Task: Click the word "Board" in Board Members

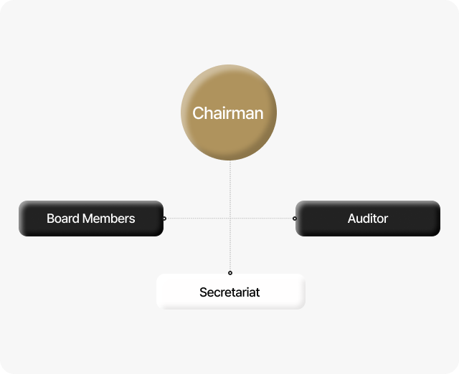Action: tap(62, 219)
